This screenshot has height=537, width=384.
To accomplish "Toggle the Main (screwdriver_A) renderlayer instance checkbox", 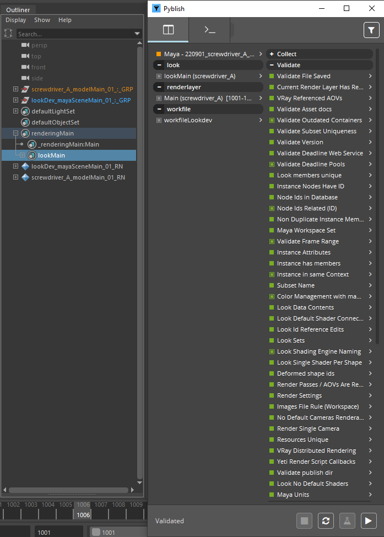I will pyautogui.click(x=159, y=98).
